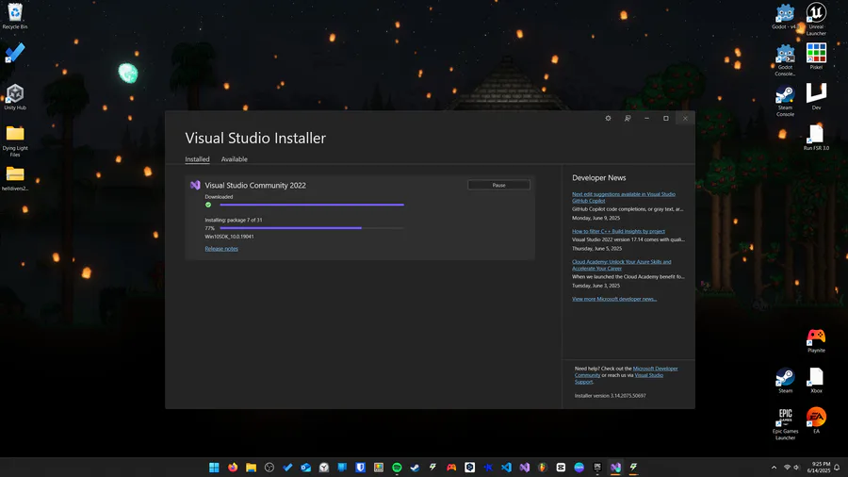Show hidden system tray icons
This screenshot has height=477, width=848.
point(774,468)
